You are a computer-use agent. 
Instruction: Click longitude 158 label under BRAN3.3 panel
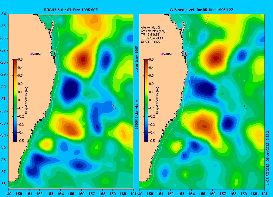102,194
